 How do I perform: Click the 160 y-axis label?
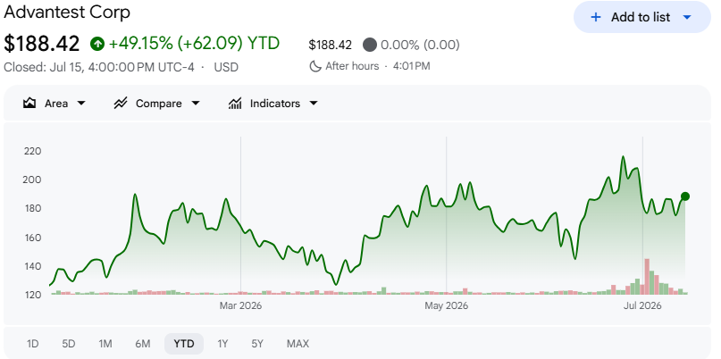pos(33,238)
